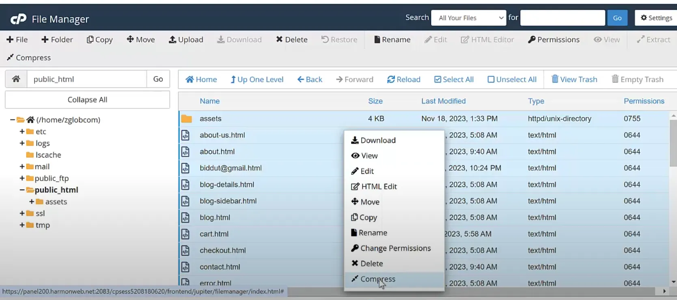The width and height of the screenshot is (677, 300).
Task: Expand the mail folder in tree
Action: pyautogui.click(x=22, y=166)
